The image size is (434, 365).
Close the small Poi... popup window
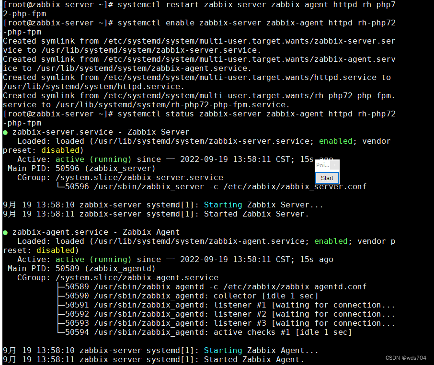(x=334, y=165)
